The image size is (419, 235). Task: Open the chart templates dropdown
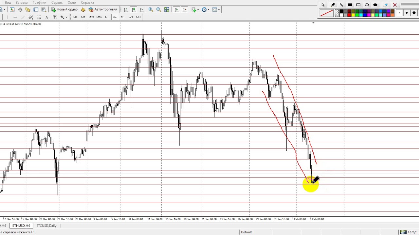(216, 10)
